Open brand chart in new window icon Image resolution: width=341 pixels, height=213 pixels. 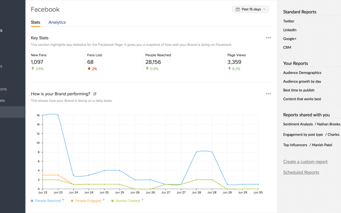pos(95,94)
